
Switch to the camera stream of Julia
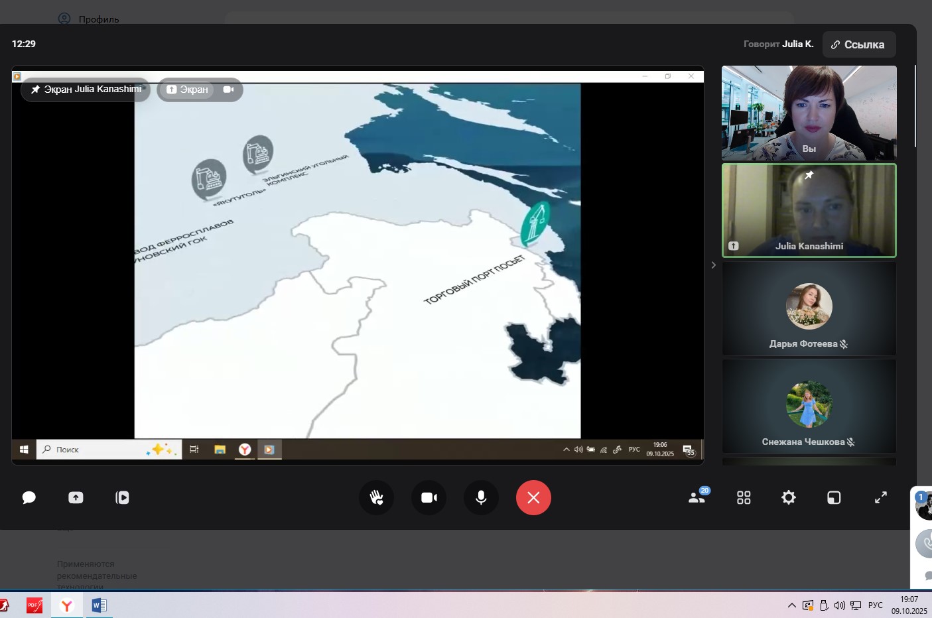[x=228, y=90]
